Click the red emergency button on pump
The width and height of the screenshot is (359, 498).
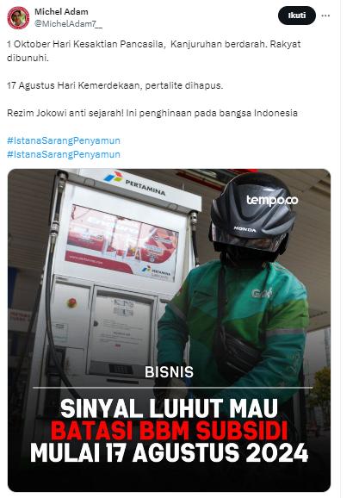72,302
